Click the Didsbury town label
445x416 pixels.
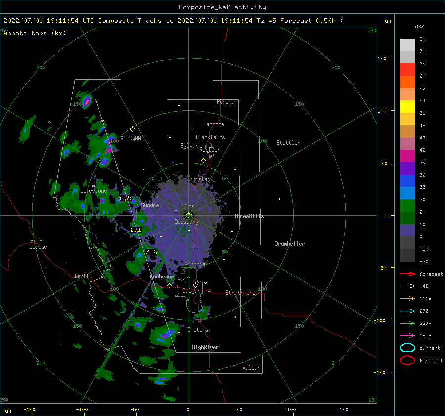tap(186, 222)
